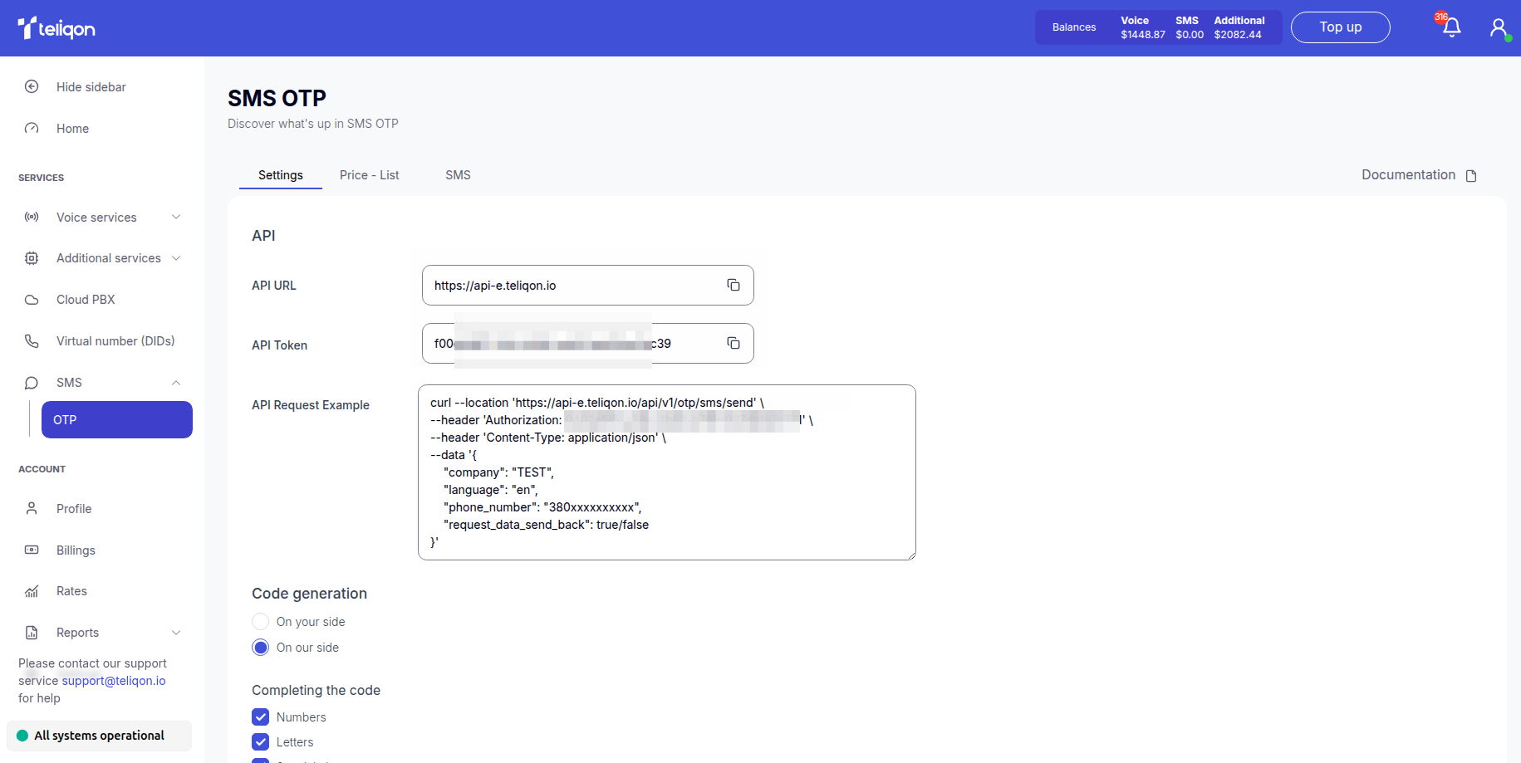The image size is (1521, 763).
Task: Switch to the Price - List tab
Action: tap(369, 175)
